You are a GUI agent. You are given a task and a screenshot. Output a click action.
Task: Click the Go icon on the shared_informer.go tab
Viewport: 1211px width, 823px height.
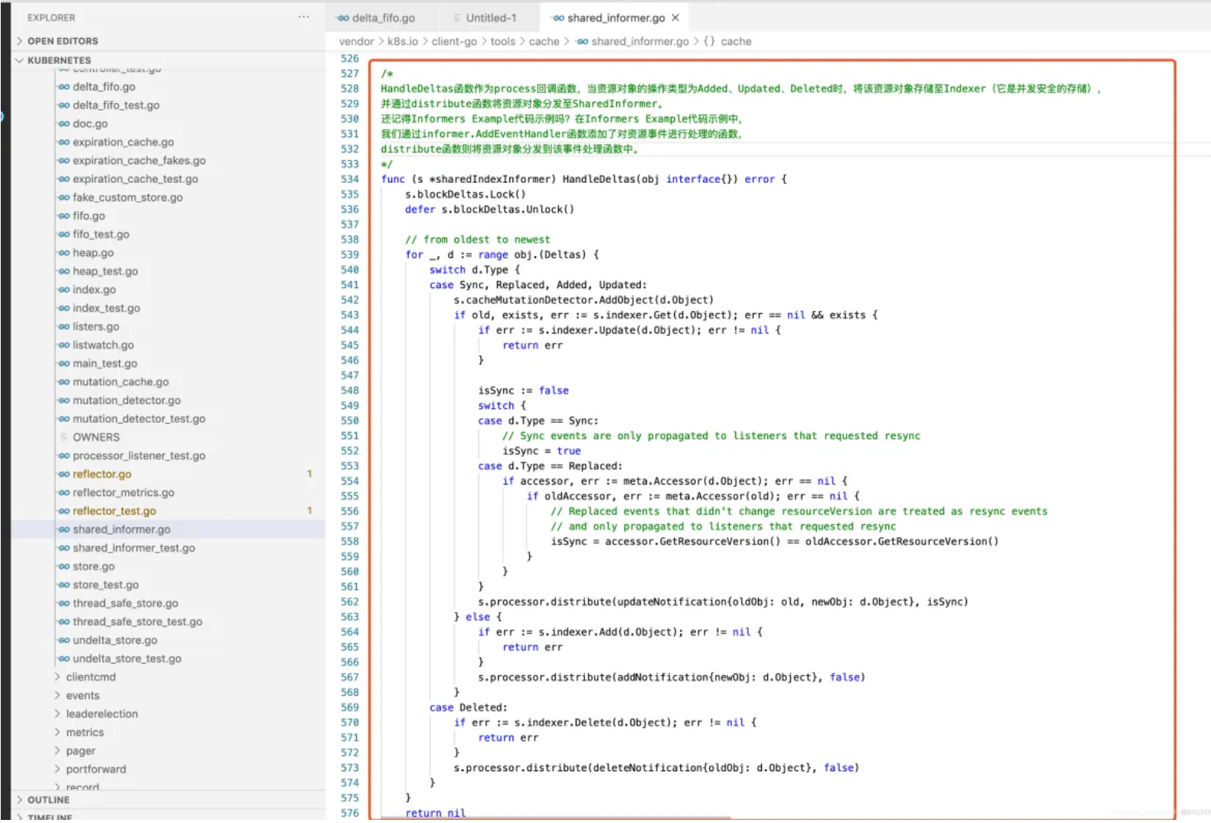tap(558, 18)
